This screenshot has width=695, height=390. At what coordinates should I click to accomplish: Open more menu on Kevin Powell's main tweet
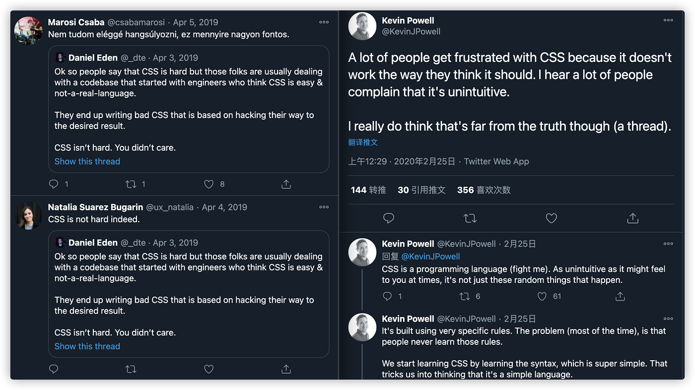point(668,20)
